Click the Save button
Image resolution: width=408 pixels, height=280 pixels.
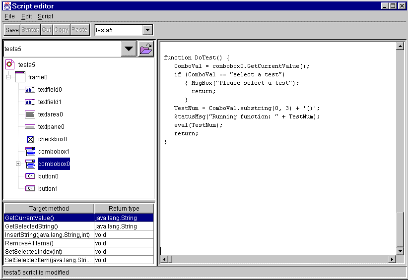tap(12, 30)
